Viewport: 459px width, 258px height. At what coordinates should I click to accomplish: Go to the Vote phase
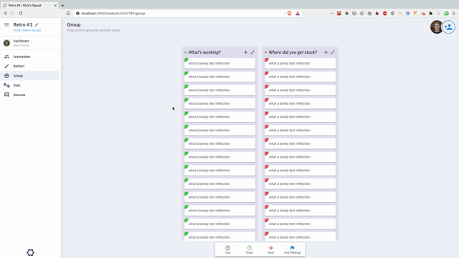(29, 85)
